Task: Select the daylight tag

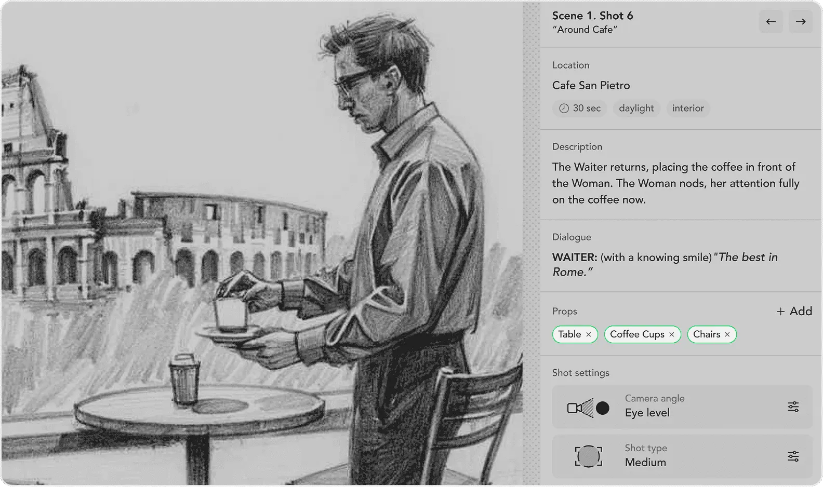Action: 636,109
